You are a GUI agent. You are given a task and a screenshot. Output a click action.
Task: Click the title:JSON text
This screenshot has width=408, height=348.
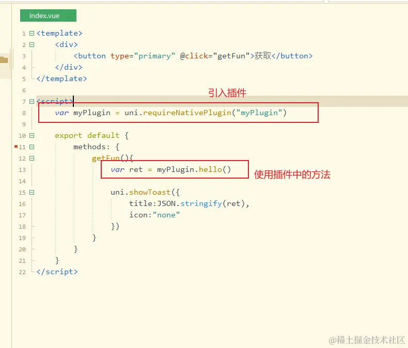[152, 203]
